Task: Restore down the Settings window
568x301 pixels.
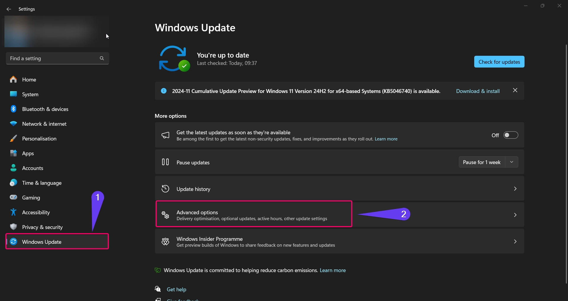Action: (x=542, y=6)
